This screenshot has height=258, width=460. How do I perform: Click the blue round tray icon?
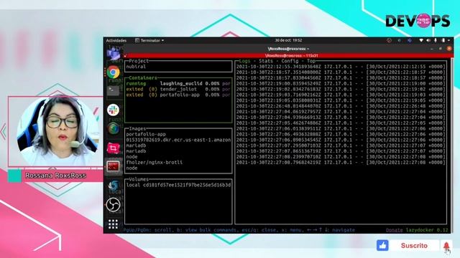click(410, 40)
